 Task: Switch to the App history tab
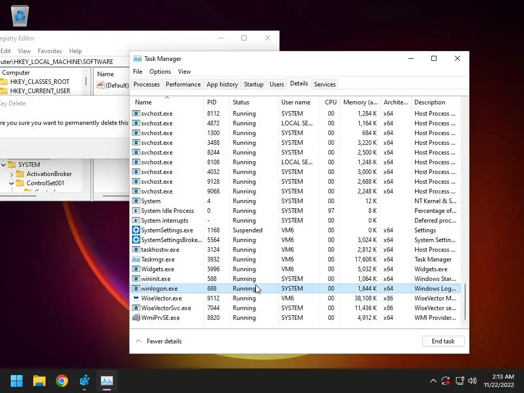[222, 84]
